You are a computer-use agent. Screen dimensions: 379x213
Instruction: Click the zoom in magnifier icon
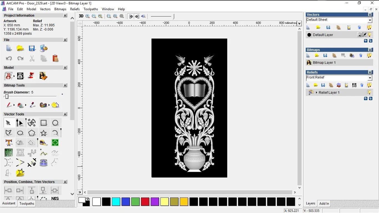(x=88, y=16)
